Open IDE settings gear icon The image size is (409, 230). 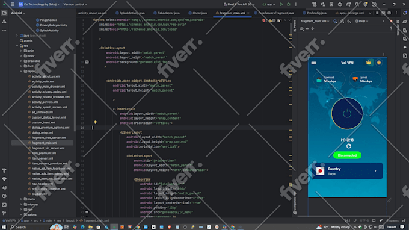(x=366, y=4)
